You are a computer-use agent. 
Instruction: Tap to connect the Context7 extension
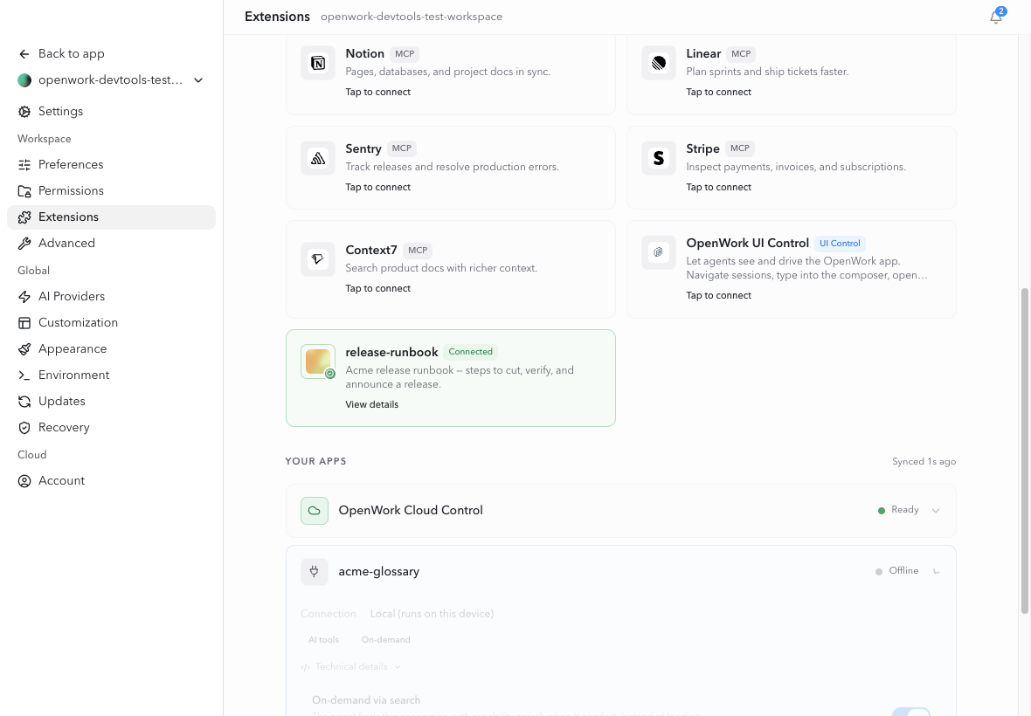pos(378,288)
